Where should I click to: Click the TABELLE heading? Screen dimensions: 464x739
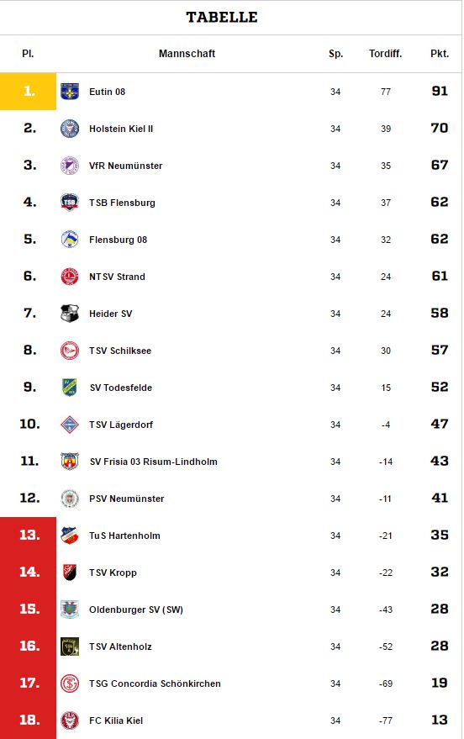click(222, 17)
